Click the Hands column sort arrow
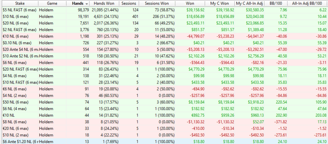This screenshot has height=144, width=328. [87, 4]
